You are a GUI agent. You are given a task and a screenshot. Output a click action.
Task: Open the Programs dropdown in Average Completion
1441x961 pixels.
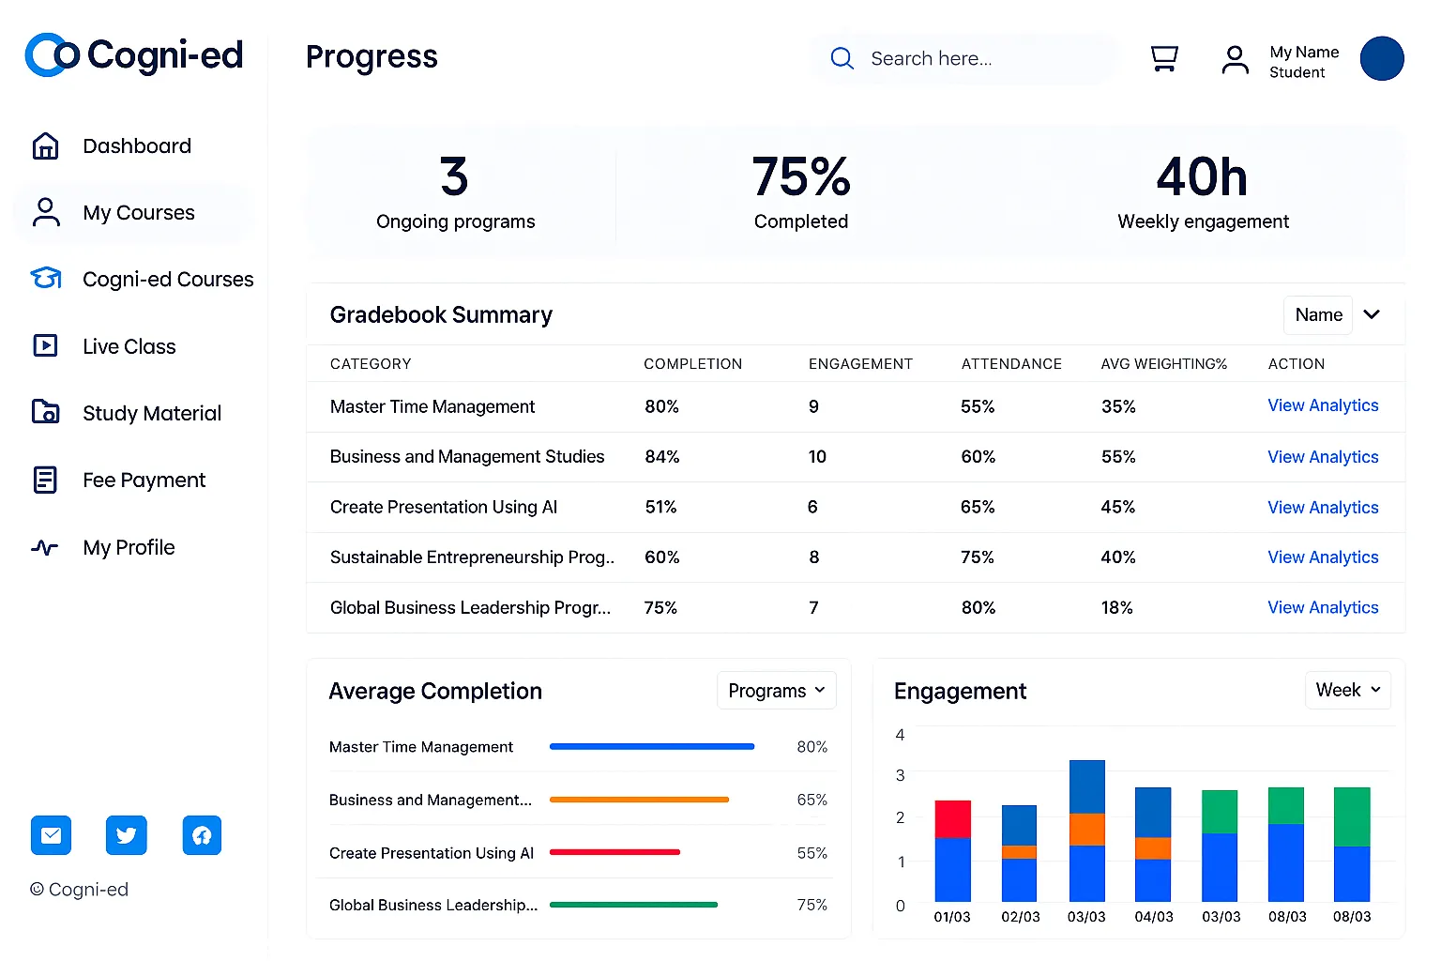776,691
